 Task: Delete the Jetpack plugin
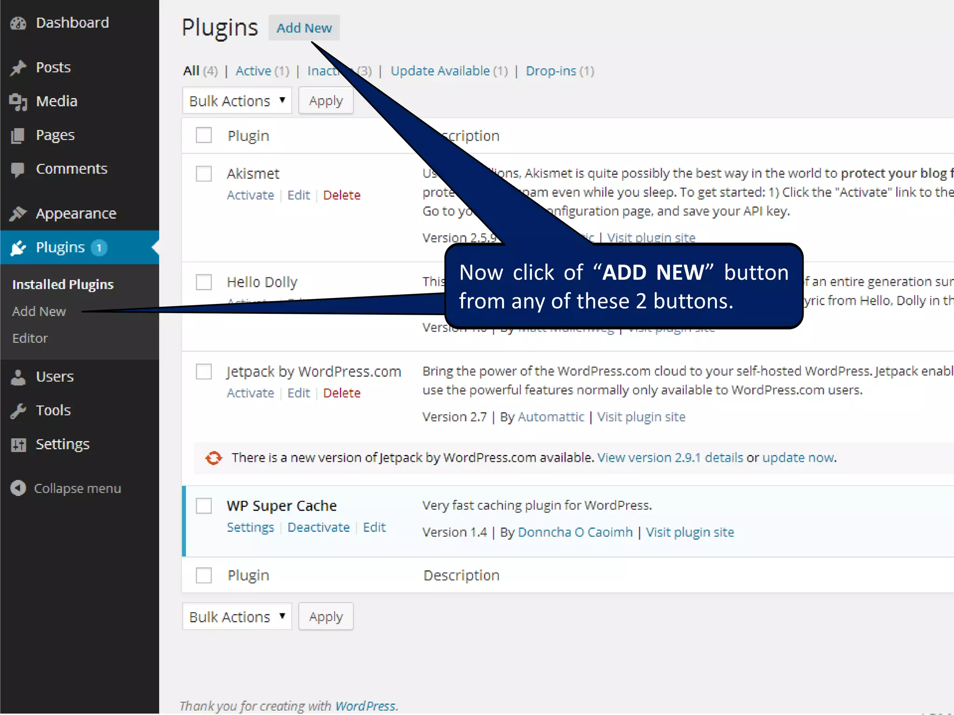tap(342, 393)
